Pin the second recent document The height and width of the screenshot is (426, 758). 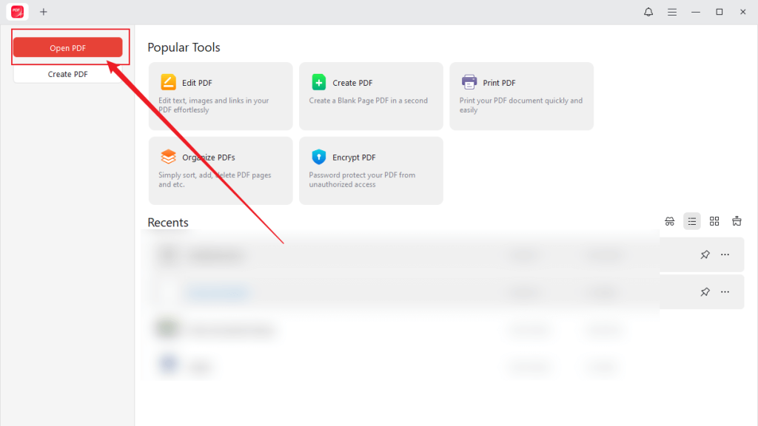[x=705, y=291]
